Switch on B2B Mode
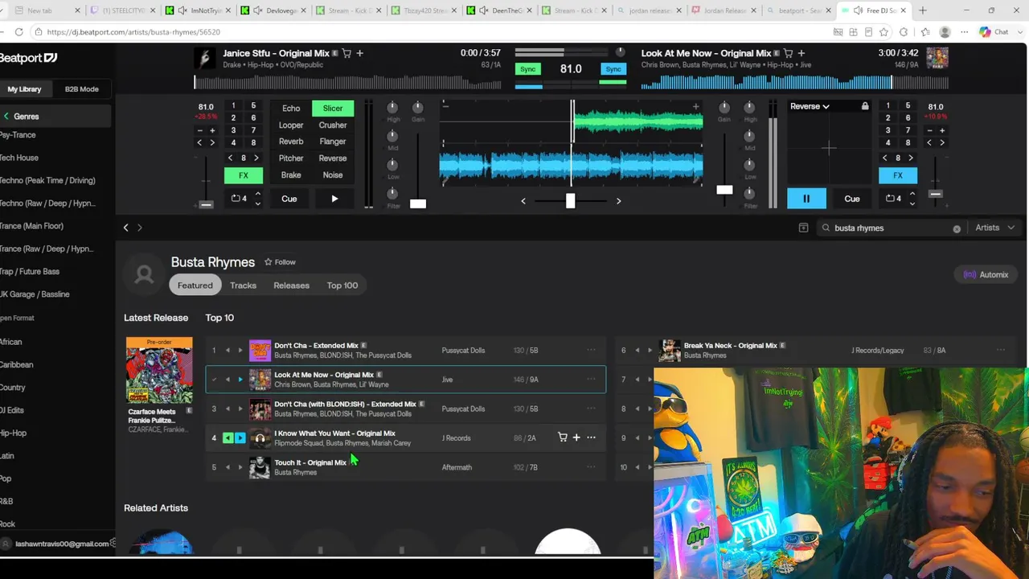The image size is (1029, 579). tap(82, 89)
